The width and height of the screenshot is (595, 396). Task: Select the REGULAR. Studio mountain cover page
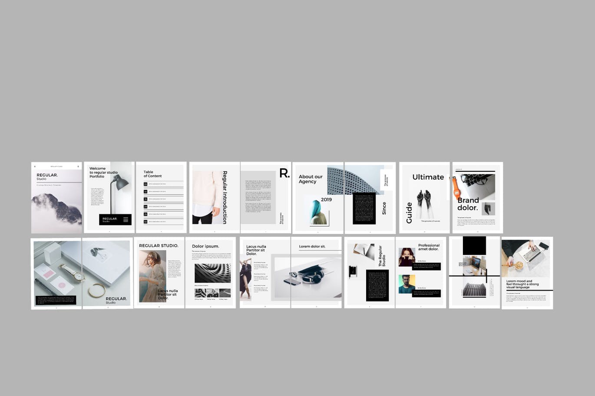tap(56, 198)
